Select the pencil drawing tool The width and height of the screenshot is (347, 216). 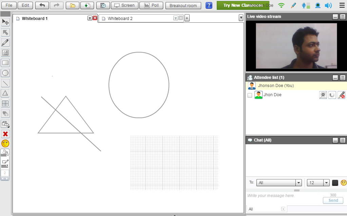click(x=5, y=43)
